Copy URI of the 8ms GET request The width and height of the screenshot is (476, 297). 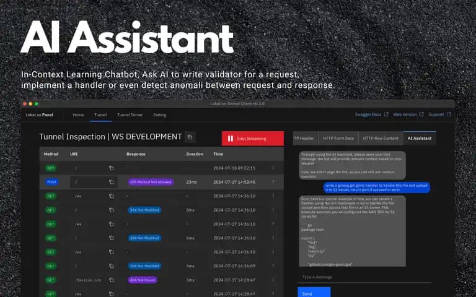tap(112, 210)
